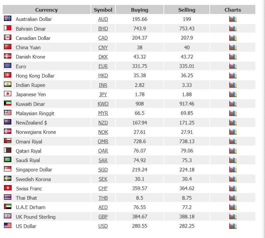
Task: Open Saudi Riyal chart icon
Action: click(x=233, y=160)
